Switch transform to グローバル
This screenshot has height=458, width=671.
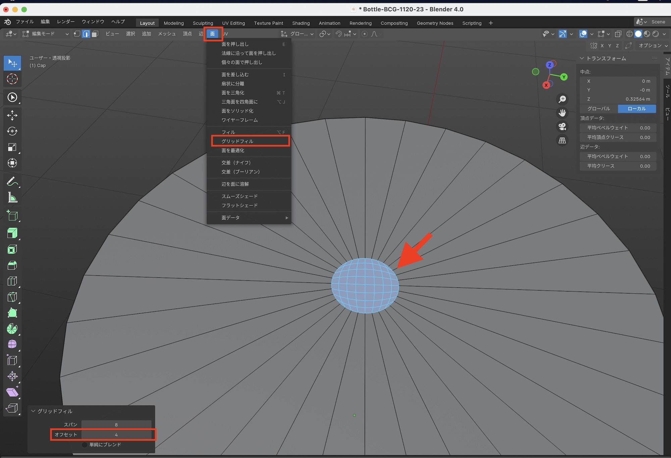[599, 109]
